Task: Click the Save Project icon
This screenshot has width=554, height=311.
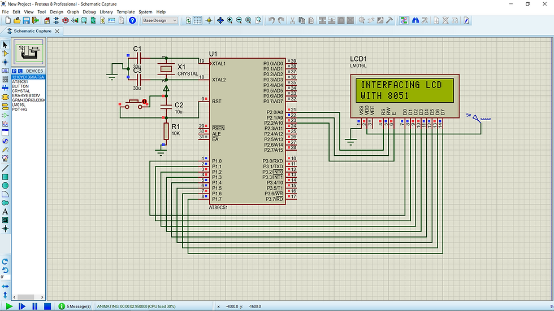Action: (26, 20)
